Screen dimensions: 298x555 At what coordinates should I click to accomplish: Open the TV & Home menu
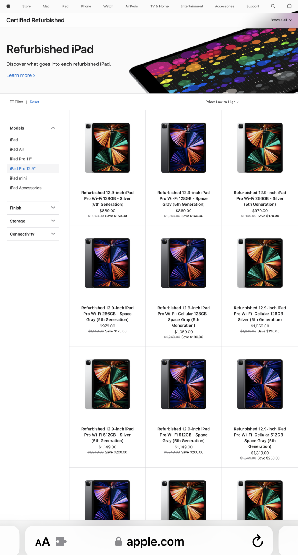tap(159, 6)
